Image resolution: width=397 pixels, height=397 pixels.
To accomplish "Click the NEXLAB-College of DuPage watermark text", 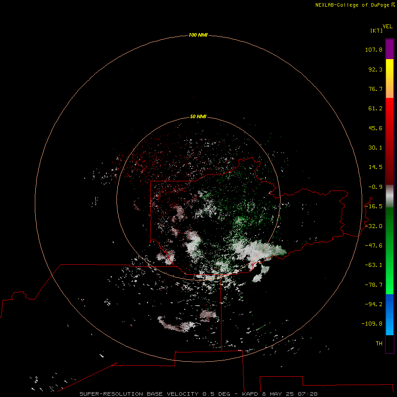I will coord(355,5).
